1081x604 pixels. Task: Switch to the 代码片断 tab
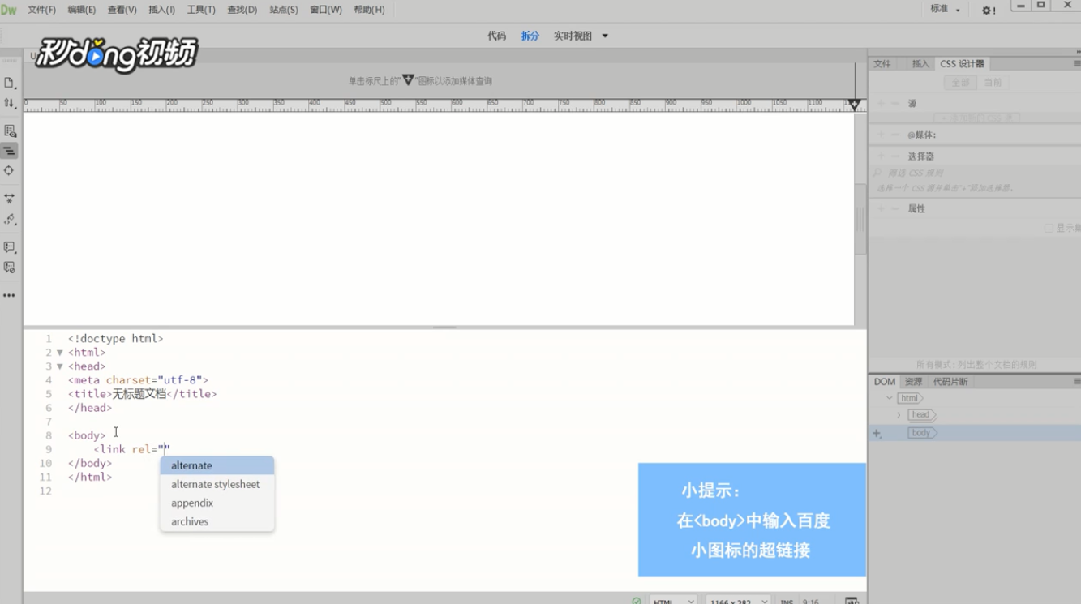(950, 382)
